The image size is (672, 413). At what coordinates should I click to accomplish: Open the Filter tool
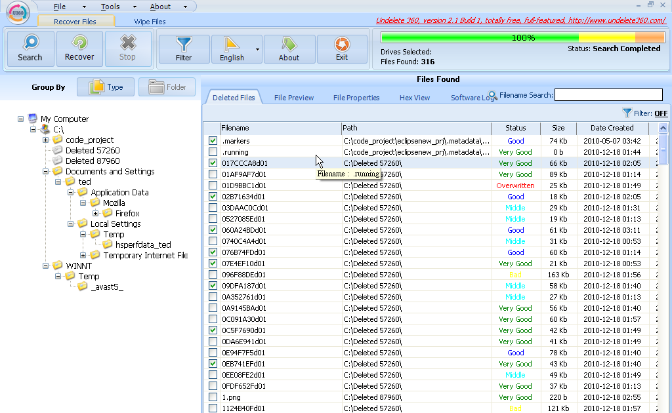pyautogui.click(x=184, y=49)
